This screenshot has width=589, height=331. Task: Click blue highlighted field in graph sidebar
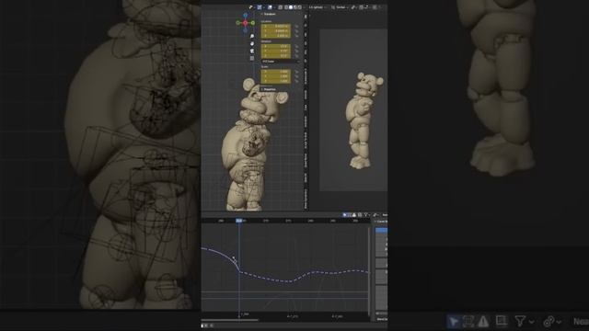click(x=381, y=230)
